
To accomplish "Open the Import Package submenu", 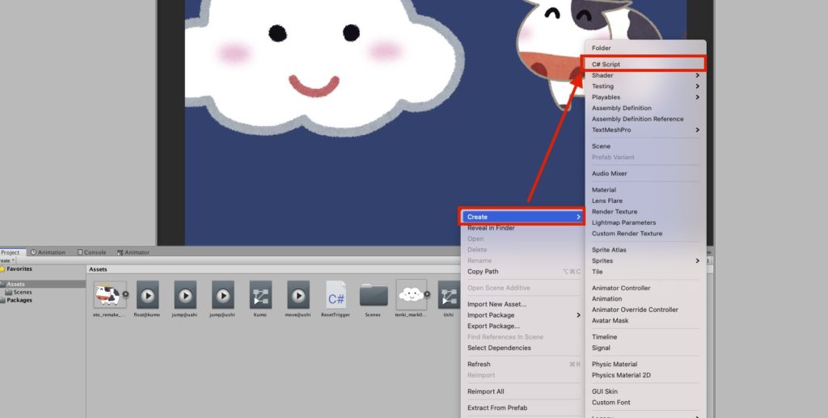I will (522, 315).
